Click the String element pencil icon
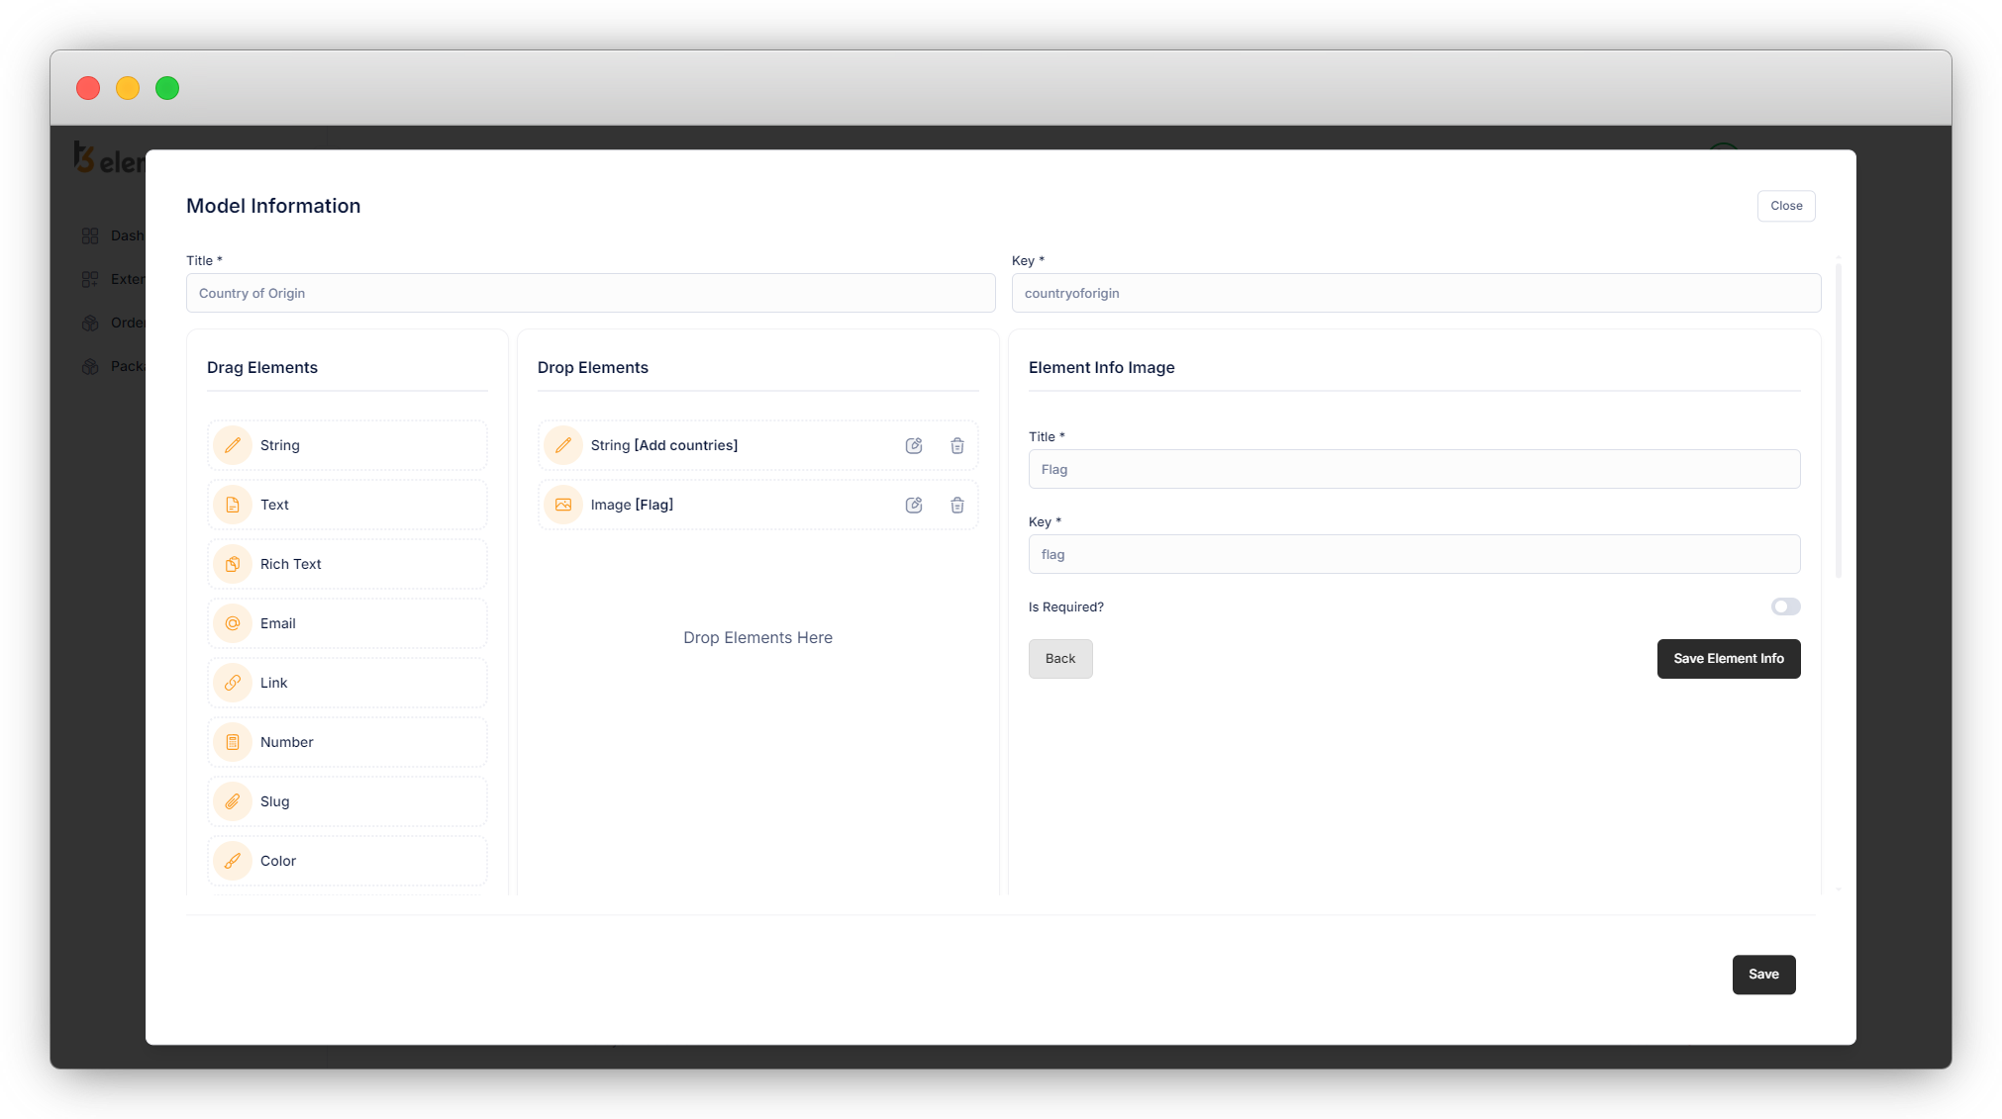2002x1119 pixels. (x=233, y=445)
